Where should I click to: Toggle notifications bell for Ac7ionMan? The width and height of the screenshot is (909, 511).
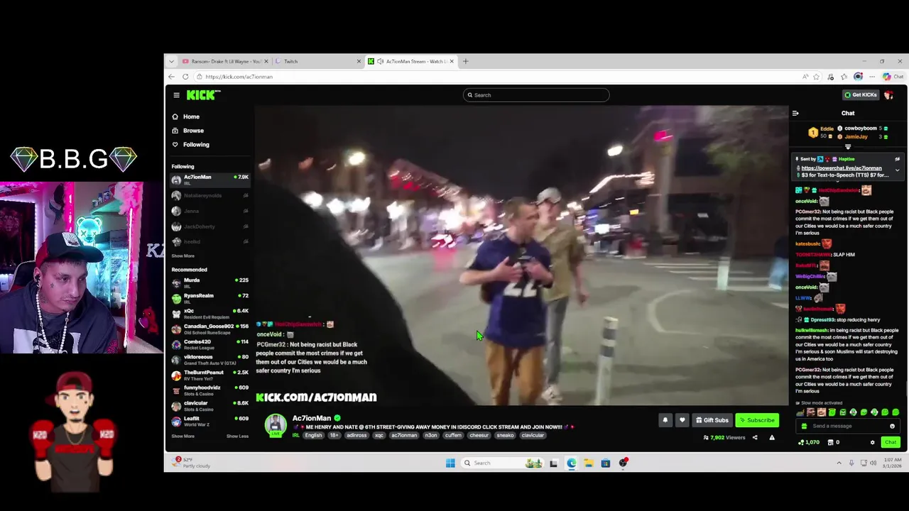[x=665, y=420]
